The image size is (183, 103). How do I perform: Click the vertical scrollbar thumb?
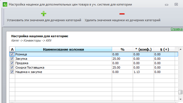pos(181,92)
